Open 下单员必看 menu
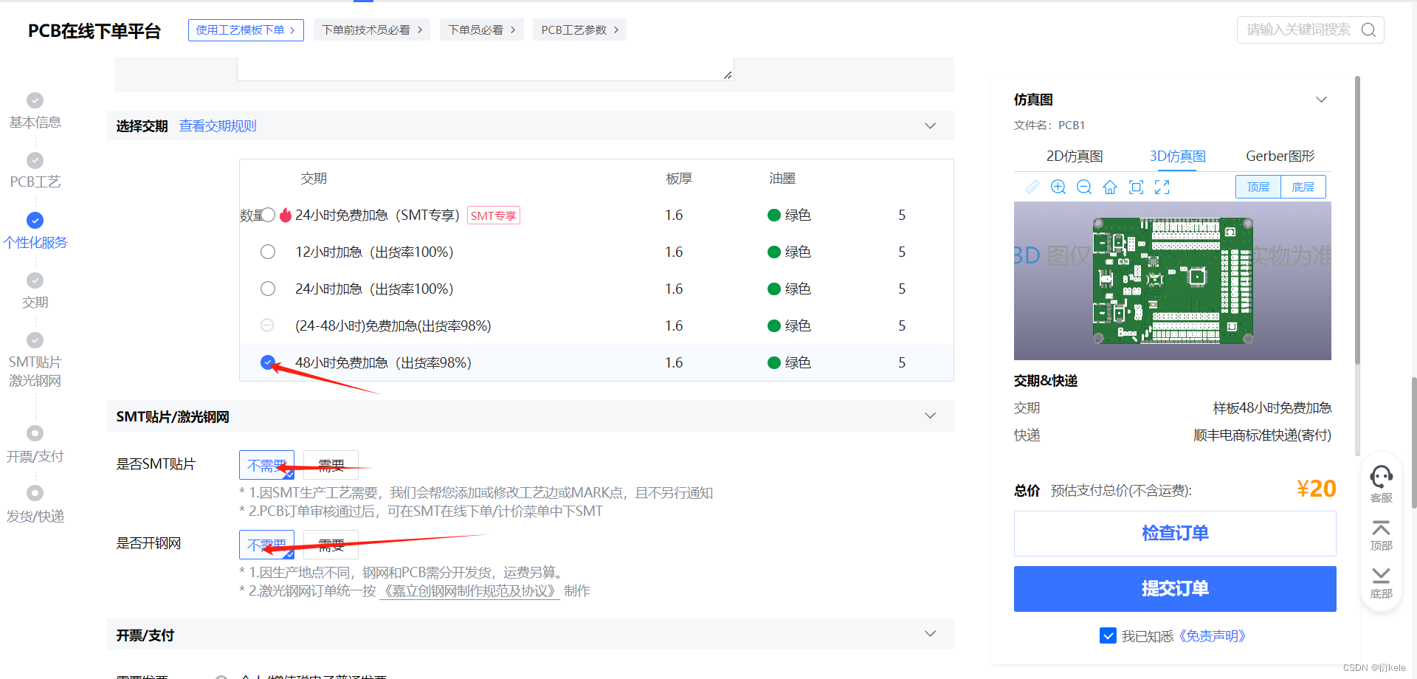Viewport: 1417px width, 679px height. pyautogui.click(x=482, y=30)
